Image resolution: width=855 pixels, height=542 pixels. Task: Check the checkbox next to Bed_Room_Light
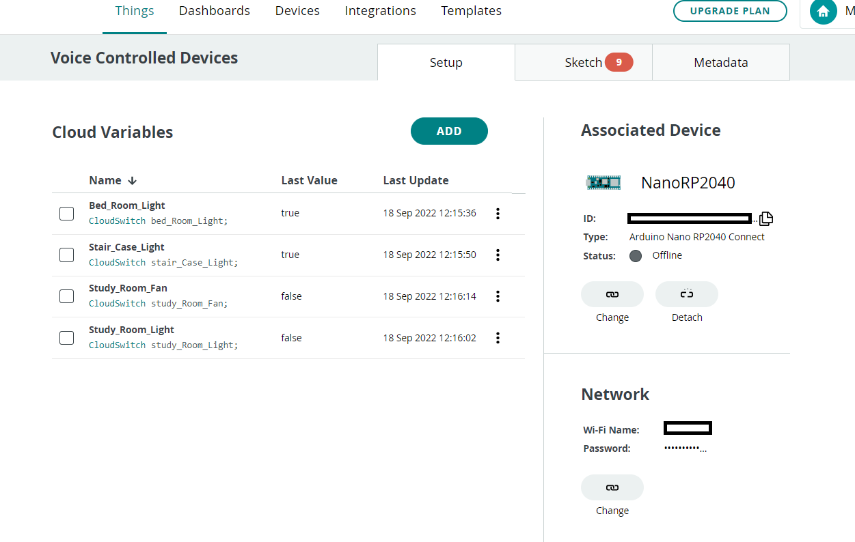coord(66,213)
